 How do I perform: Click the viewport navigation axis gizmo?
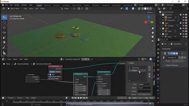pyautogui.click(x=149, y=21)
